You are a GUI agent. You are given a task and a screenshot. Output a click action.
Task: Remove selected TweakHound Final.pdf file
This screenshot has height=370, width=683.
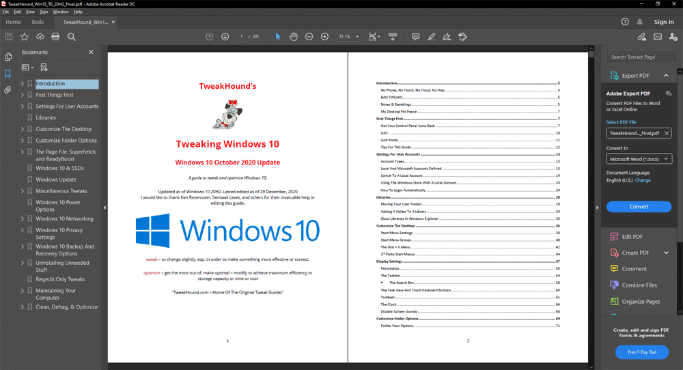pos(667,133)
